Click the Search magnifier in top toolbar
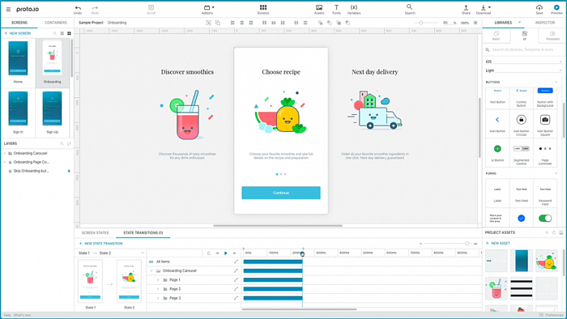Image resolution: width=567 pixels, height=319 pixels. pos(409,6)
